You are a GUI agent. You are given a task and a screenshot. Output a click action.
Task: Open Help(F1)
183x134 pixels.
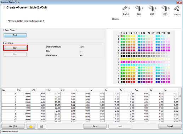click(13, 126)
